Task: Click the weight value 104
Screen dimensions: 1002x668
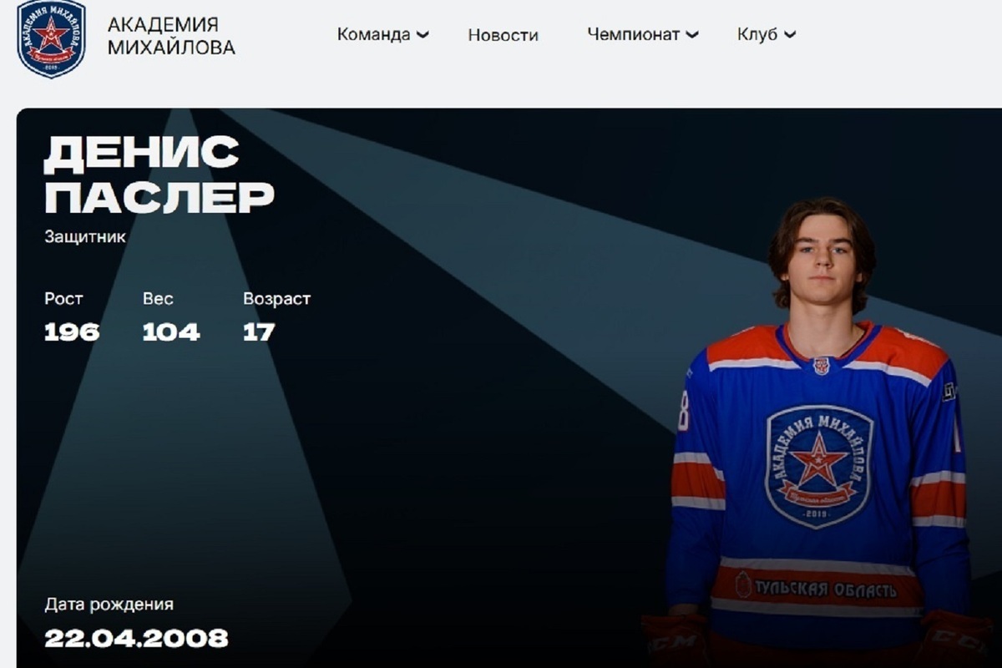Action: (x=171, y=332)
